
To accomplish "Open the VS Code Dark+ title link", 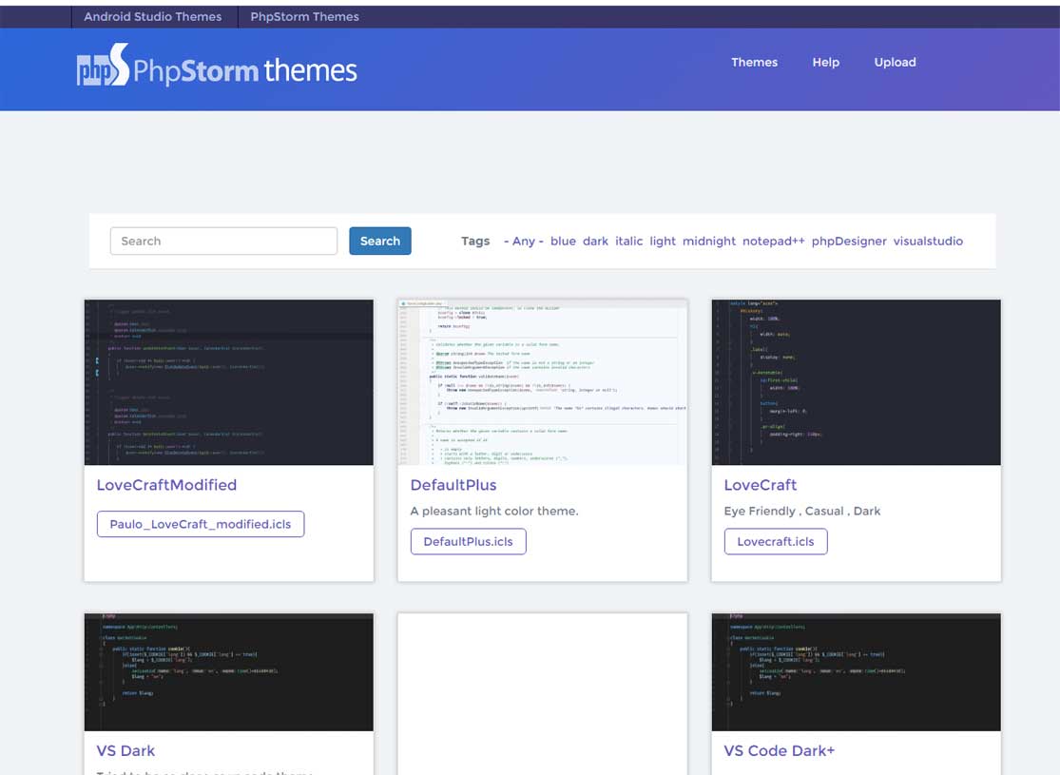I will tap(779, 750).
